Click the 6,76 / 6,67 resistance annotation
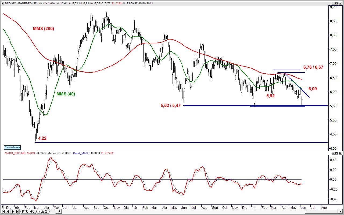344x215 pixels. [x=313, y=67]
